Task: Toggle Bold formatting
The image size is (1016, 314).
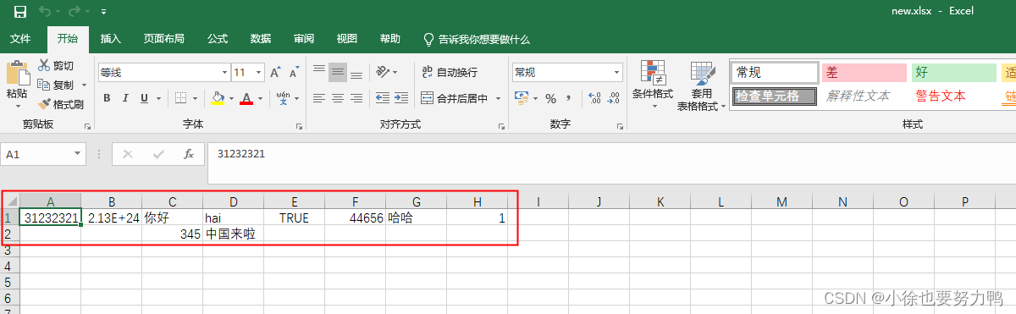Action: (x=108, y=98)
